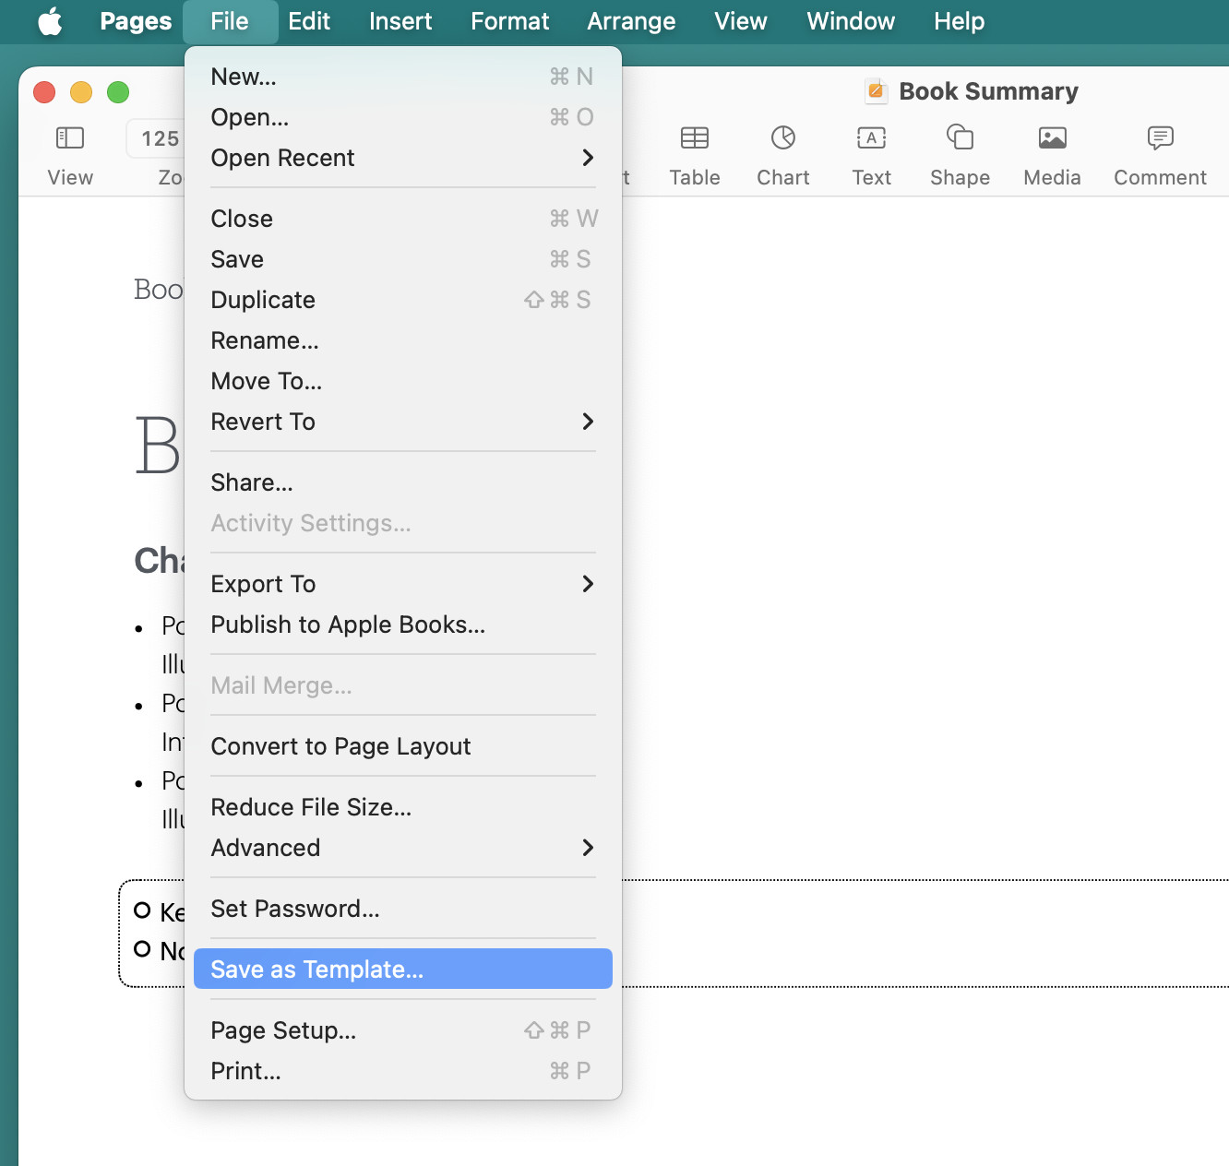The width and height of the screenshot is (1229, 1166).
Task: Select Publish to Apple Books...
Action: (403, 625)
